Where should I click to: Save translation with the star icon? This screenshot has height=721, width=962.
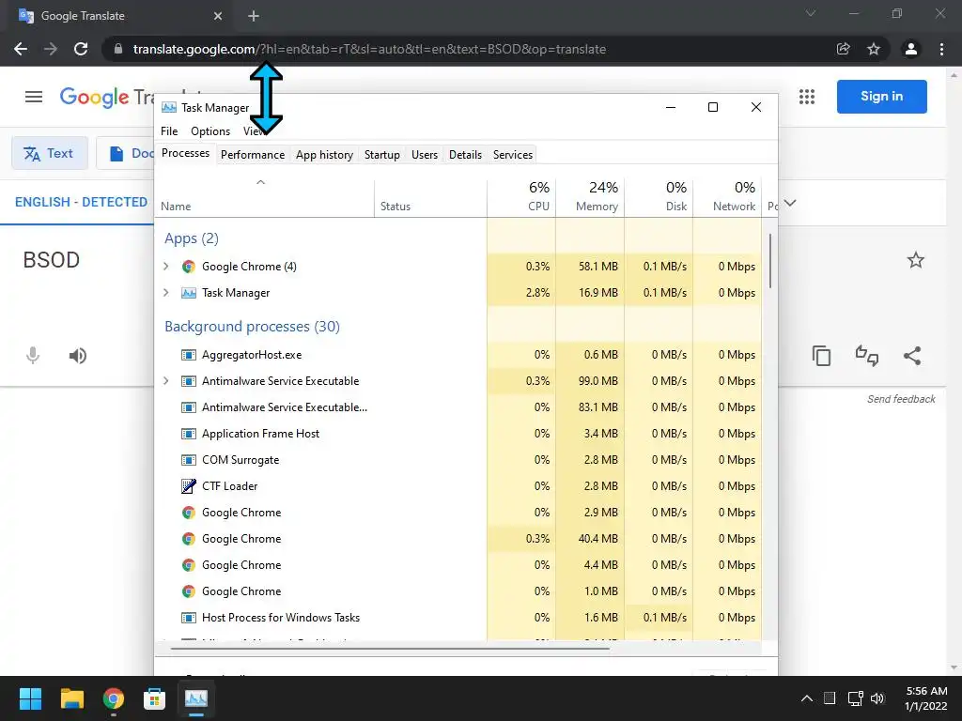coord(916,260)
